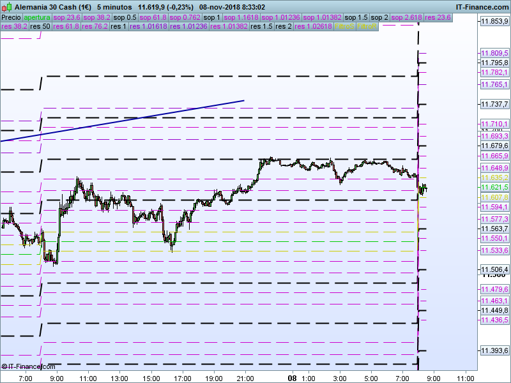The height and width of the screenshot is (383, 511).
Task: Click the 11.393,6 price axis label
Action: click(494, 350)
